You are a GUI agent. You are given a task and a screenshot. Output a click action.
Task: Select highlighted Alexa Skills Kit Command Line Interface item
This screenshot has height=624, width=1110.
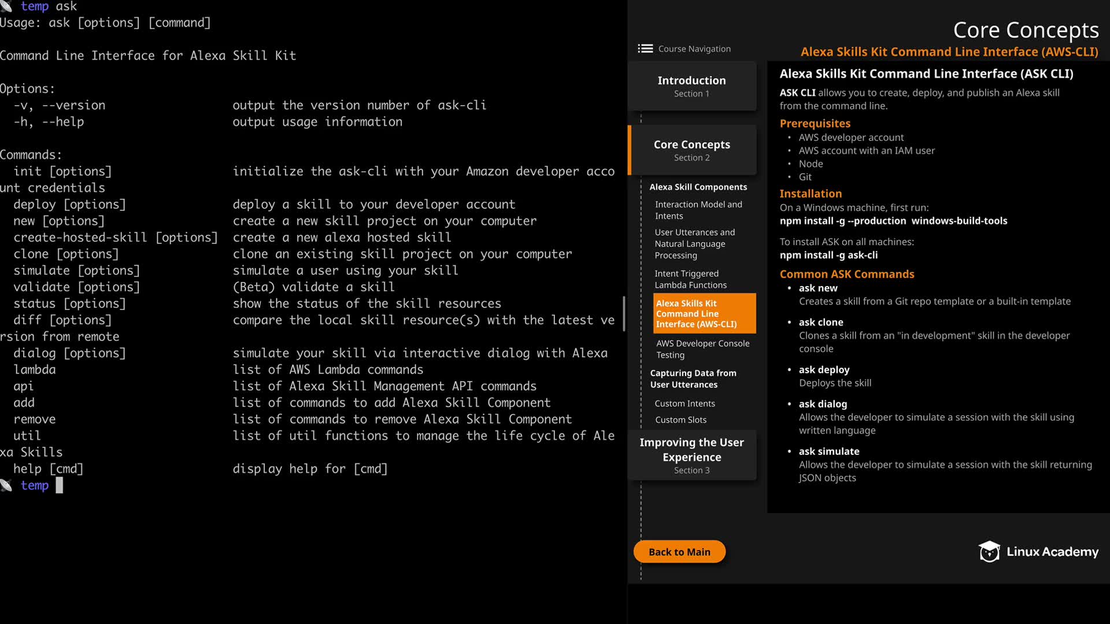click(704, 314)
